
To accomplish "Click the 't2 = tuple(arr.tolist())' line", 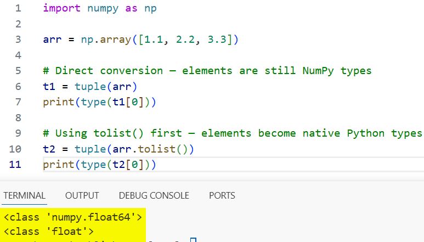I will coord(118,149).
